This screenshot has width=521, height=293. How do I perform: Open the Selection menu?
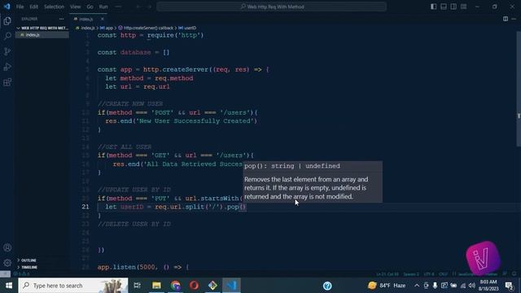coord(54,7)
